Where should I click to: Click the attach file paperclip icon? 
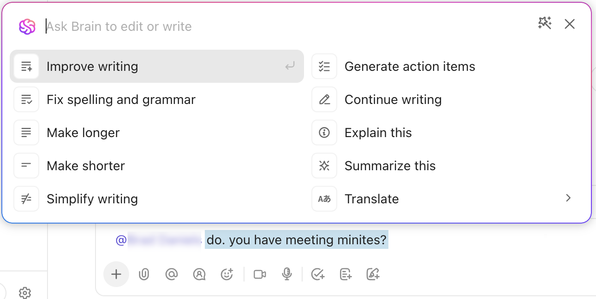coord(144,275)
